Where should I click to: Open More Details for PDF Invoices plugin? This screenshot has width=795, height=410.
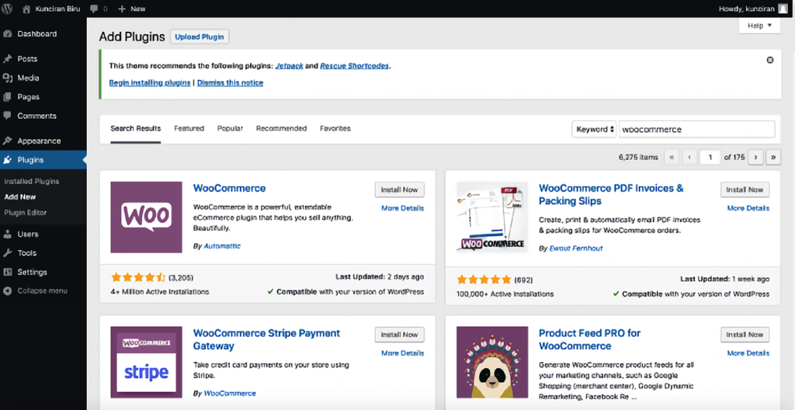click(x=748, y=208)
